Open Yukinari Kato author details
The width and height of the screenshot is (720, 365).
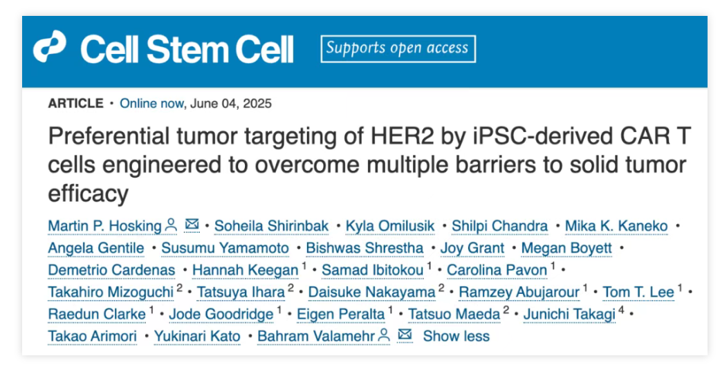pyautogui.click(x=197, y=336)
